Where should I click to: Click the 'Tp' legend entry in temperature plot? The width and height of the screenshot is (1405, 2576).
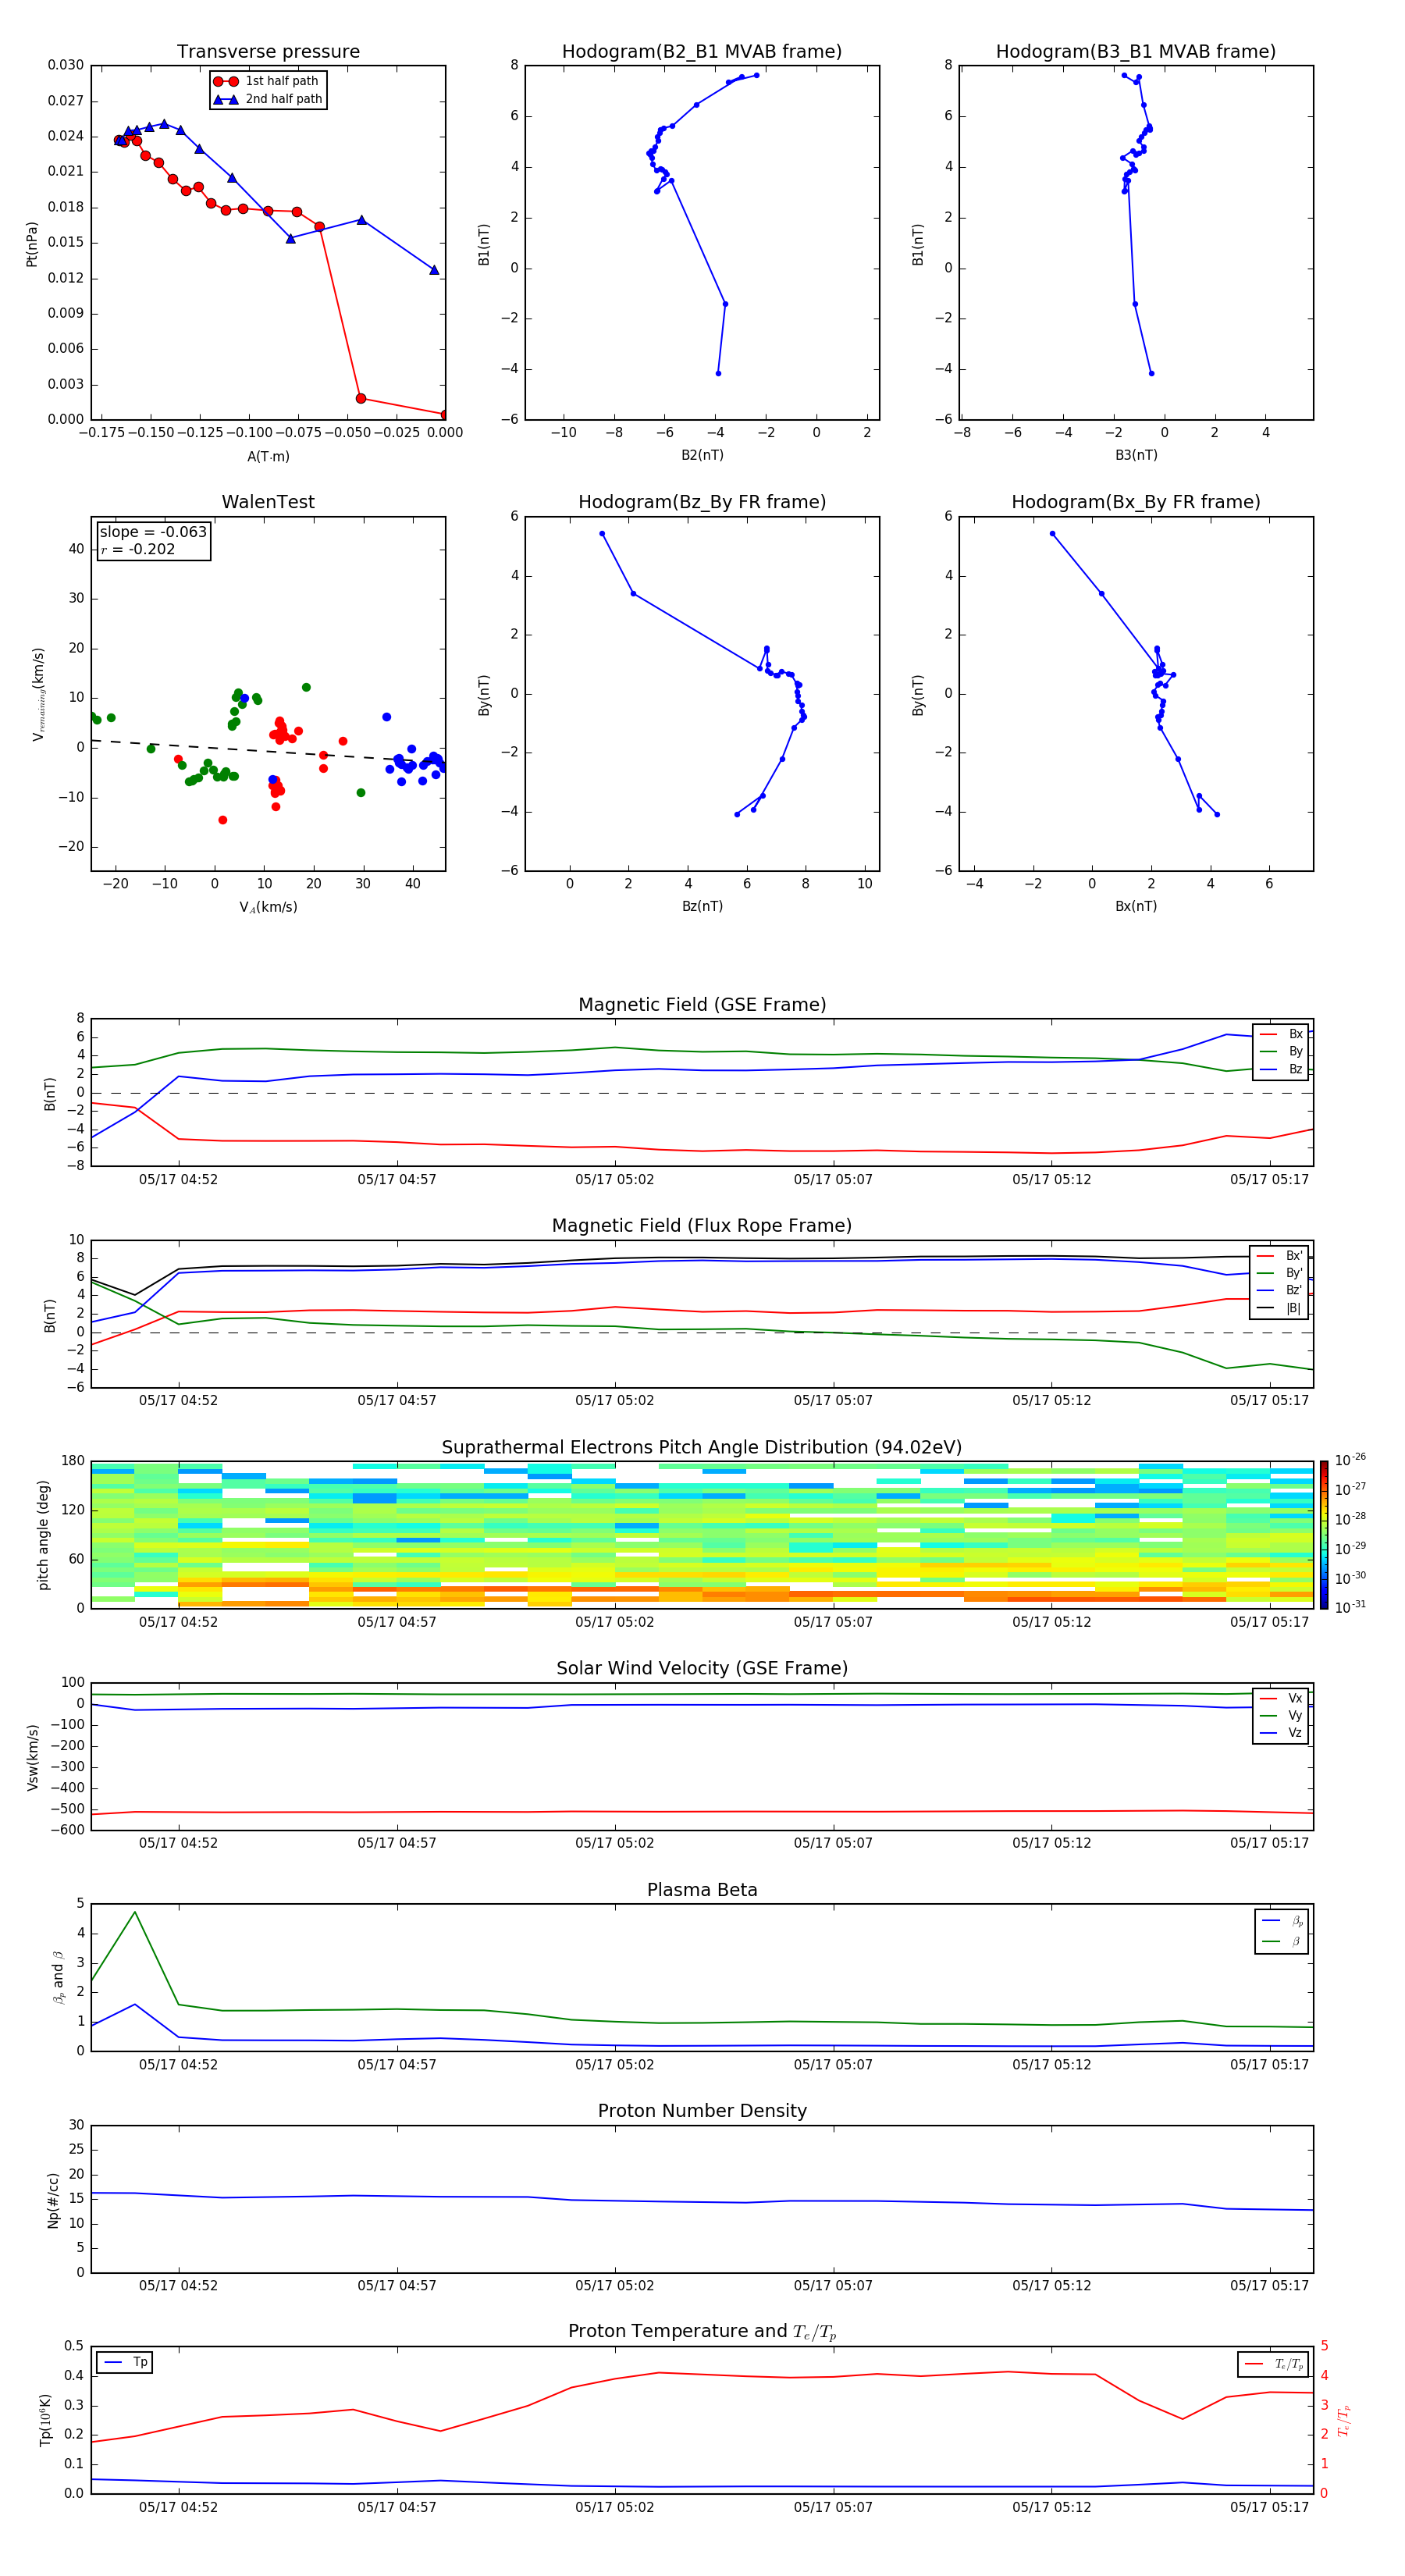point(125,2362)
